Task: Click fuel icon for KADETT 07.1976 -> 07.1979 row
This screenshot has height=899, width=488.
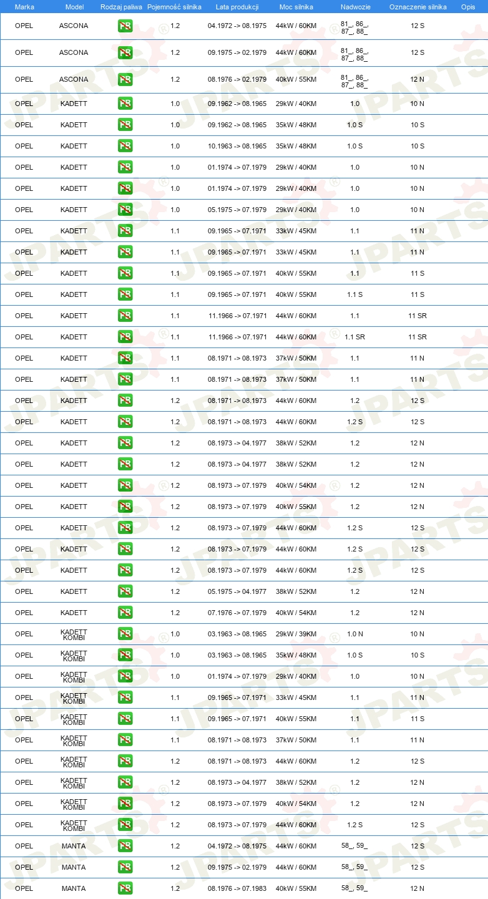Action: pos(125,613)
